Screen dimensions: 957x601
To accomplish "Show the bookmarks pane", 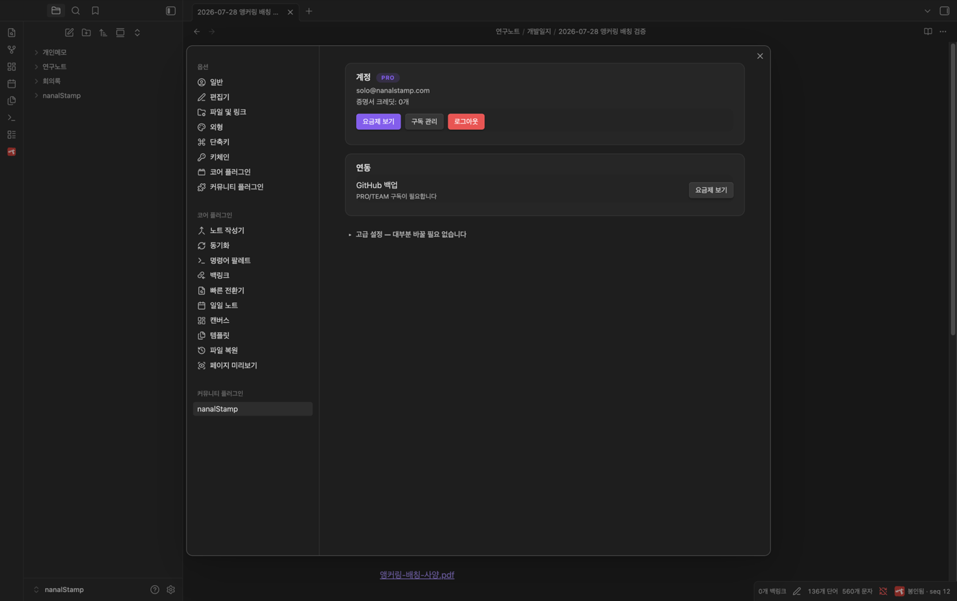I will coord(95,11).
